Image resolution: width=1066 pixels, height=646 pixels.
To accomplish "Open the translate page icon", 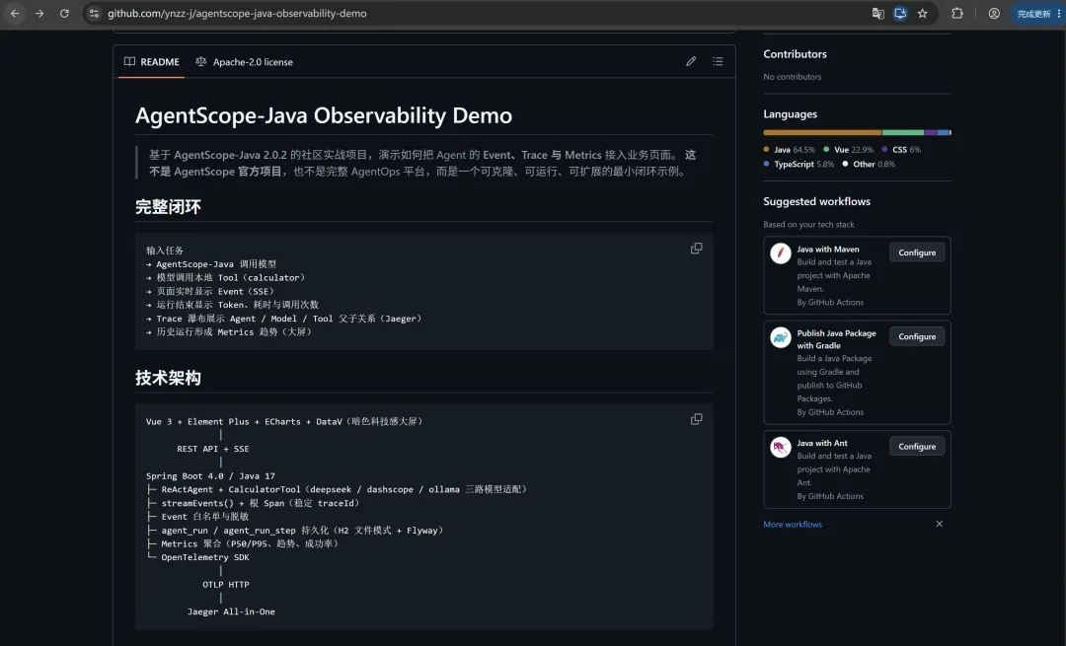I will pyautogui.click(x=877, y=14).
